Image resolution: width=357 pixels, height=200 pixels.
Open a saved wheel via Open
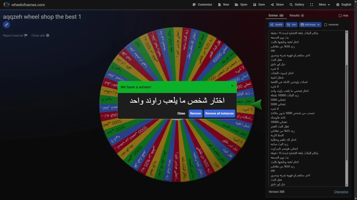[x=241, y=4]
